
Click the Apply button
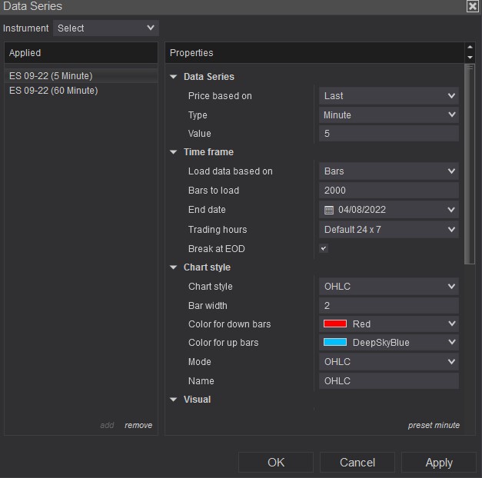click(x=439, y=463)
